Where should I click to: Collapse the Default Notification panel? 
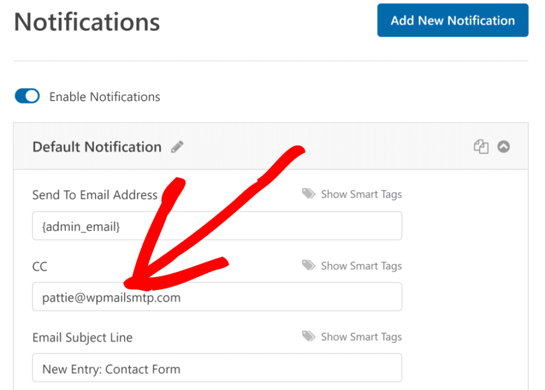[x=503, y=147]
